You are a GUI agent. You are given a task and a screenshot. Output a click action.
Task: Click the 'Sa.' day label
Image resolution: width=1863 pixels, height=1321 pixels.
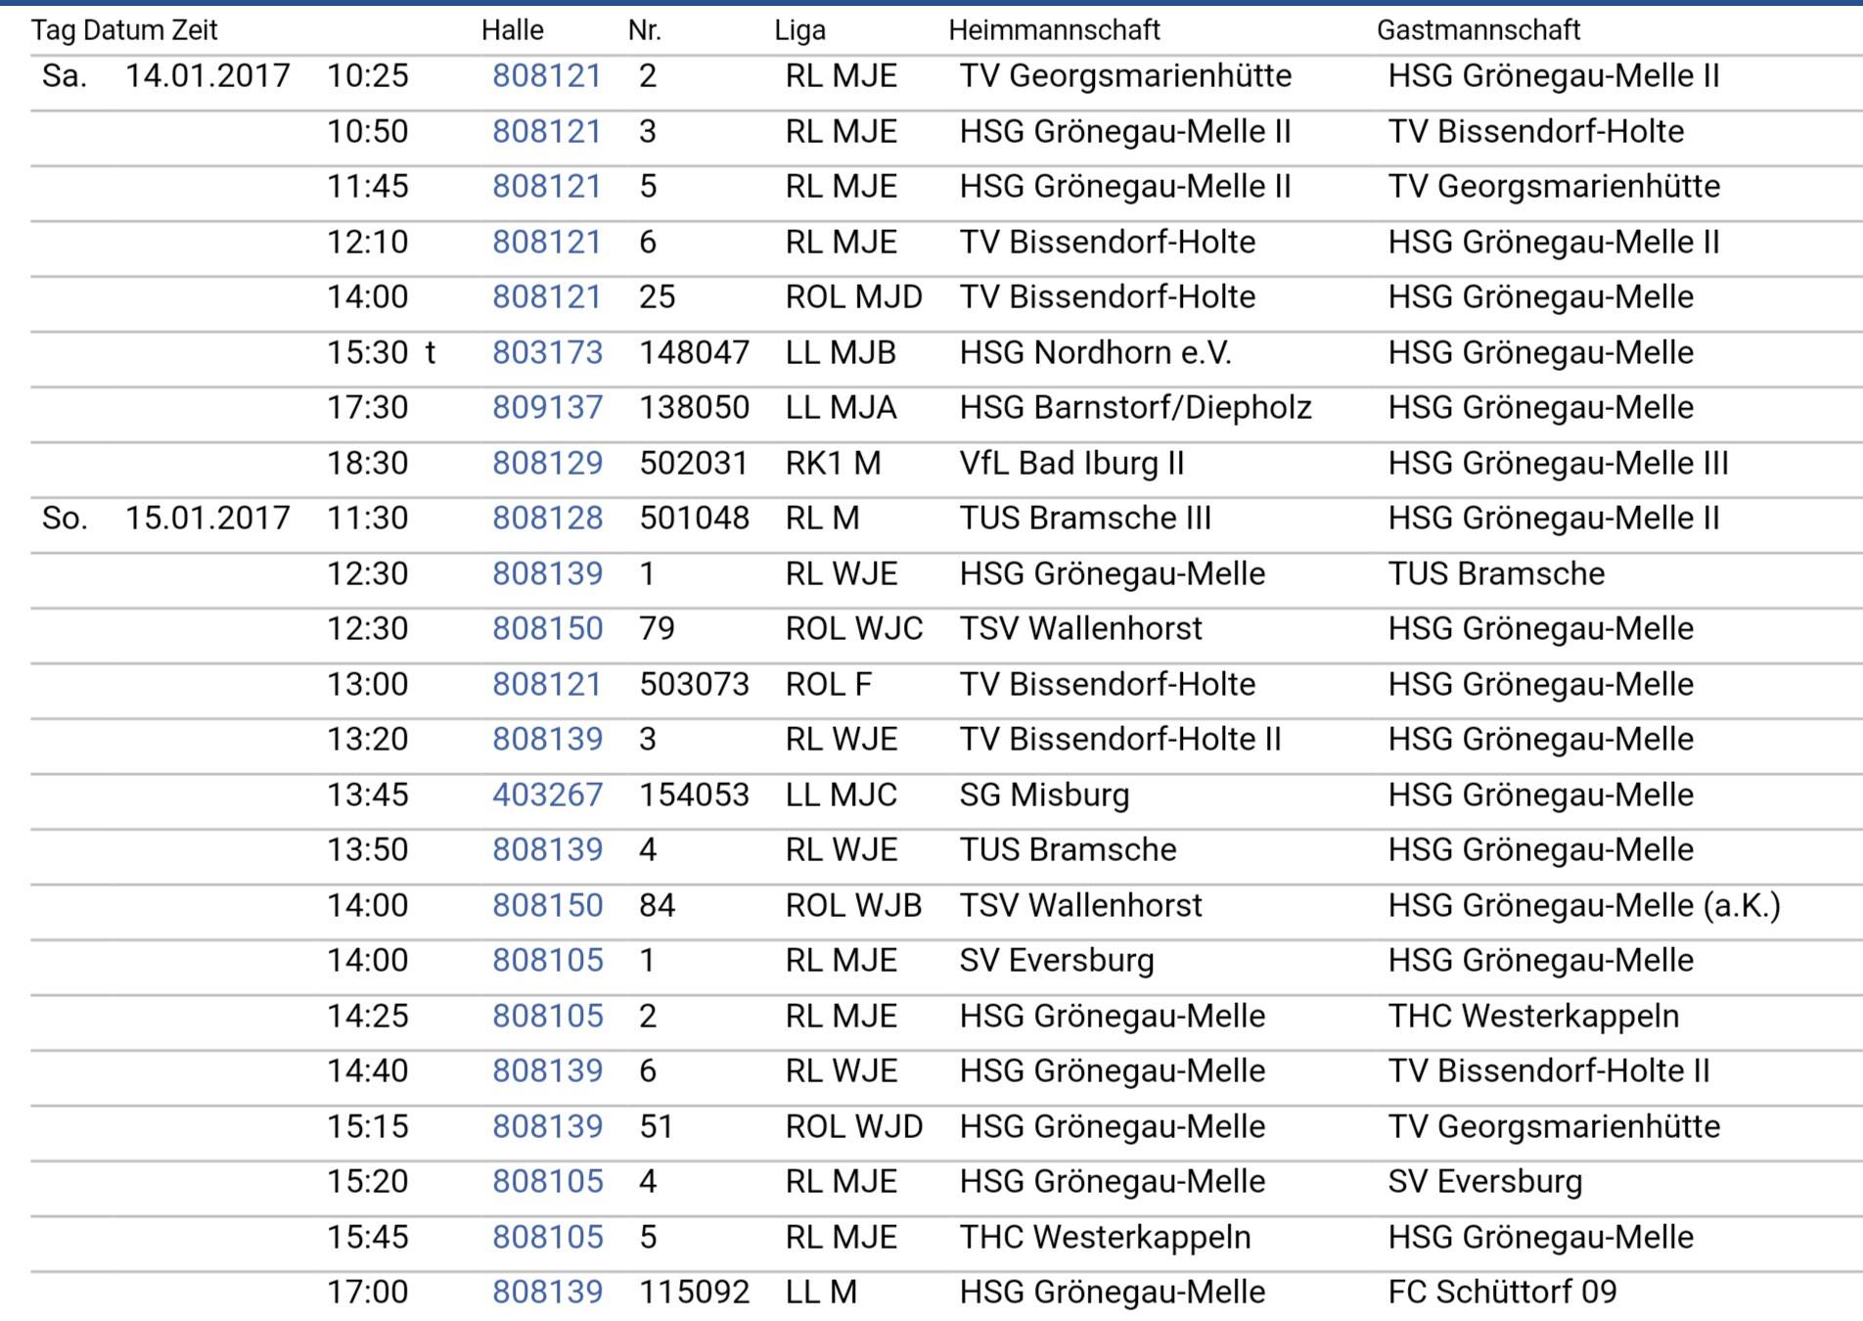coord(65,76)
